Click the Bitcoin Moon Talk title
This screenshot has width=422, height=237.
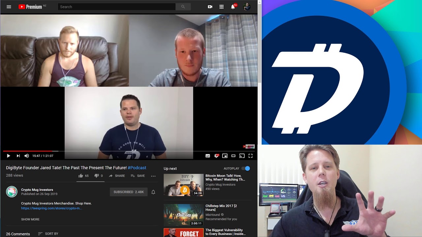click(225, 178)
